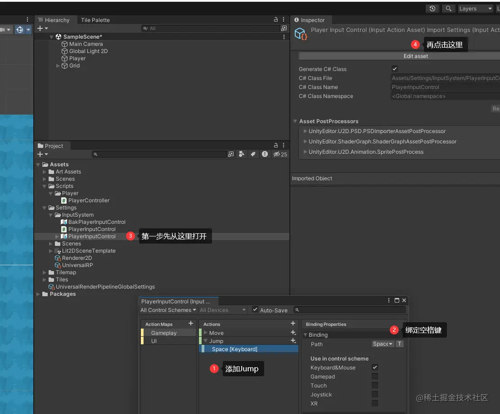This screenshot has width=500, height=414.
Task: Expand the Packages folder
Action: pos(38,294)
